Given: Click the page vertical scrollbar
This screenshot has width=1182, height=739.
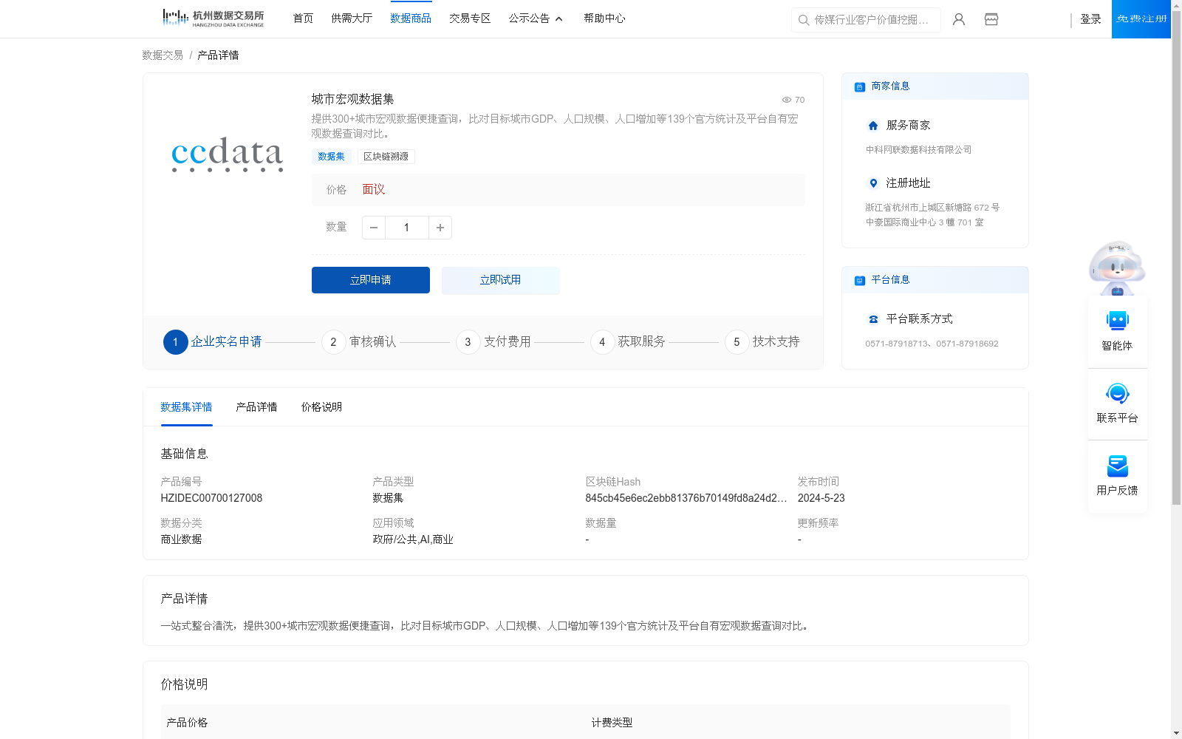Looking at the screenshot, I should pos(1176,256).
